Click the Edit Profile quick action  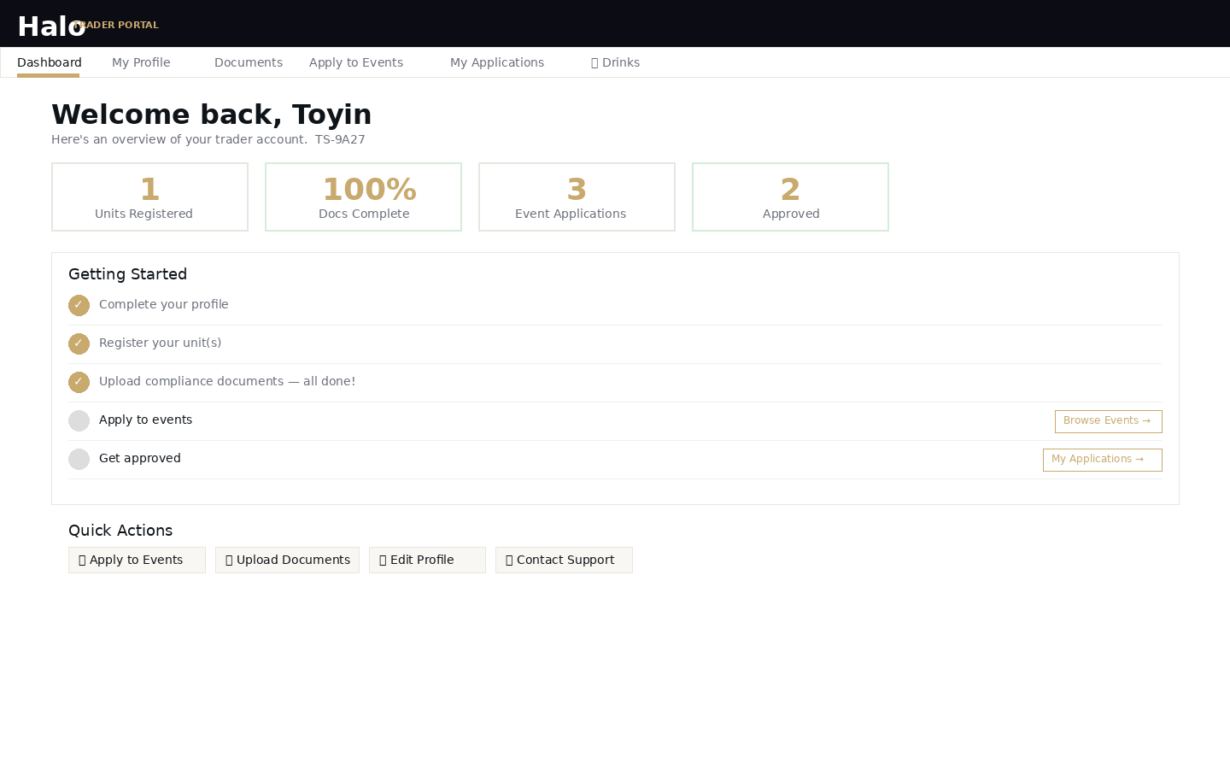coord(427,560)
